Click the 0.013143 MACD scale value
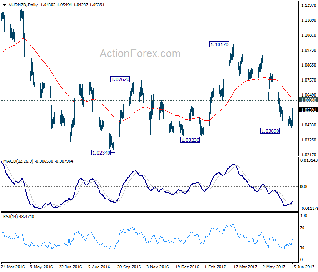The width and height of the screenshot is (318, 272). [308, 160]
